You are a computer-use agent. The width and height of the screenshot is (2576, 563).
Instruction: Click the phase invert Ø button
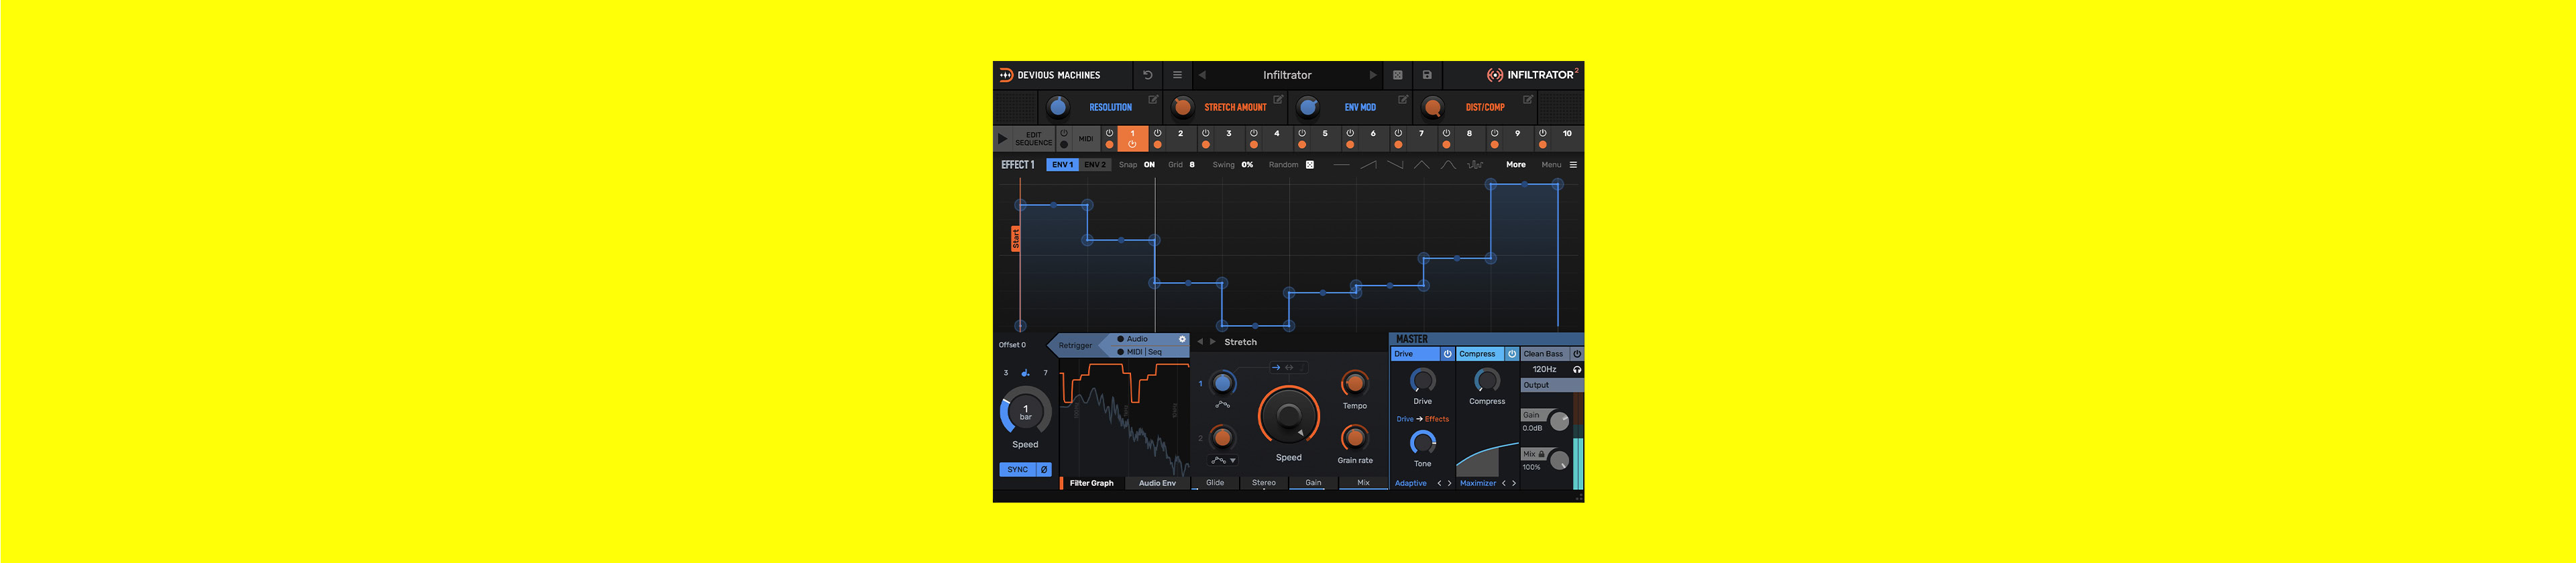pyautogui.click(x=1044, y=469)
